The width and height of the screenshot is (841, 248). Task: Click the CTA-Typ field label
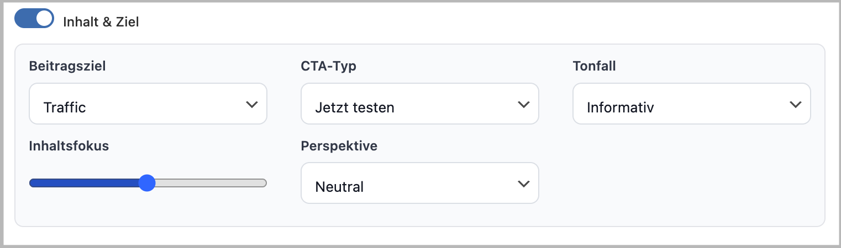click(x=329, y=67)
